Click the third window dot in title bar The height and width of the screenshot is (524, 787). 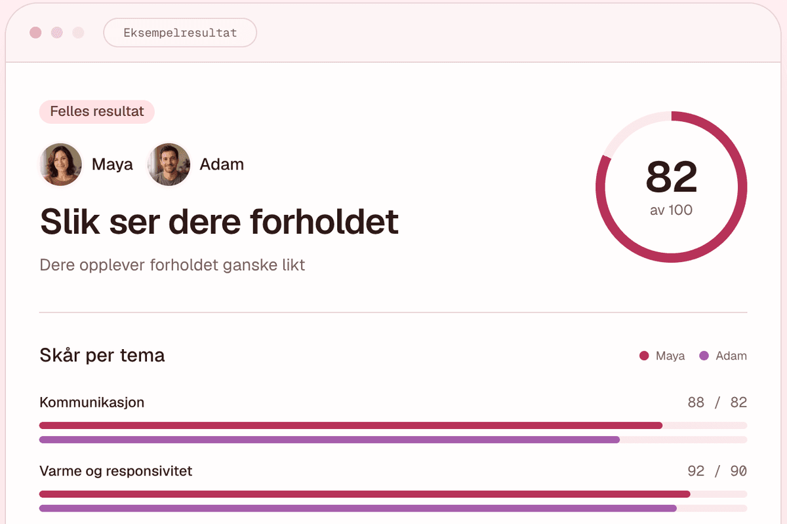point(78,33)
